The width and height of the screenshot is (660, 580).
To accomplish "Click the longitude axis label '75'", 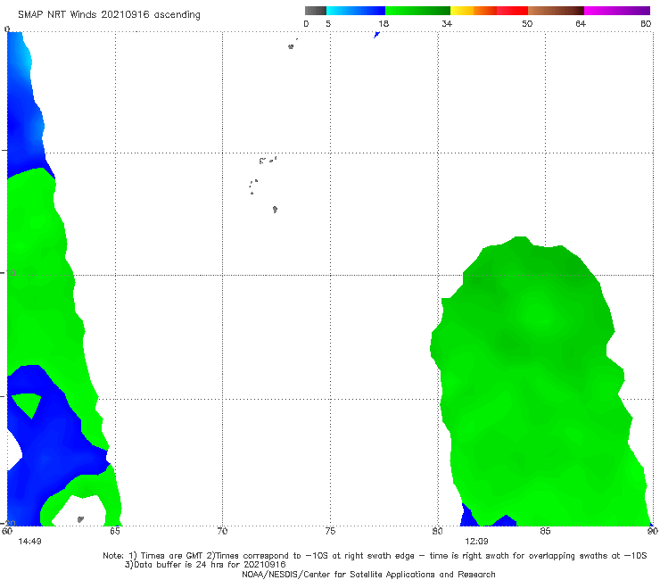I will click(330, 531).
